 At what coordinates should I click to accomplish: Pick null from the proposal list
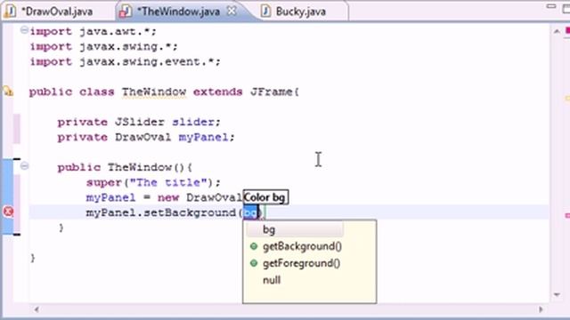tap(272, 280)
